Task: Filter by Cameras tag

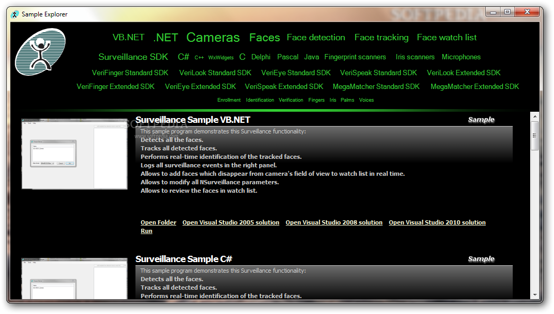Action: (x=213, y=37)
